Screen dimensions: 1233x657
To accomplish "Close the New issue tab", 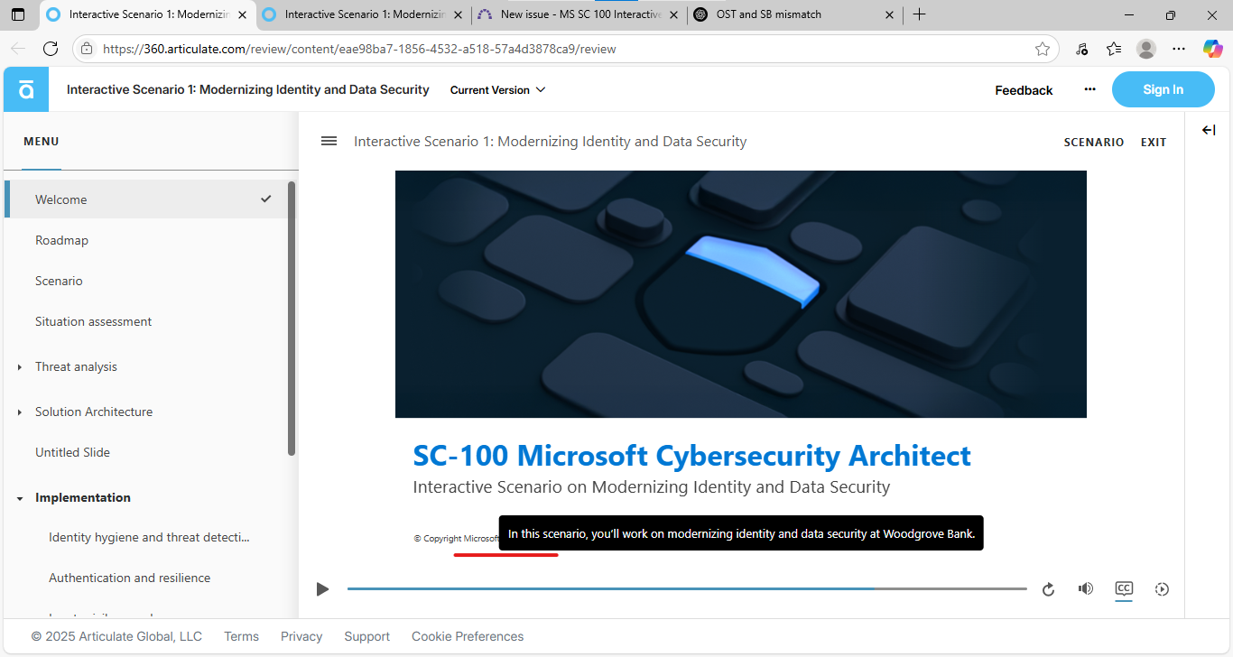I will (673, 14).
